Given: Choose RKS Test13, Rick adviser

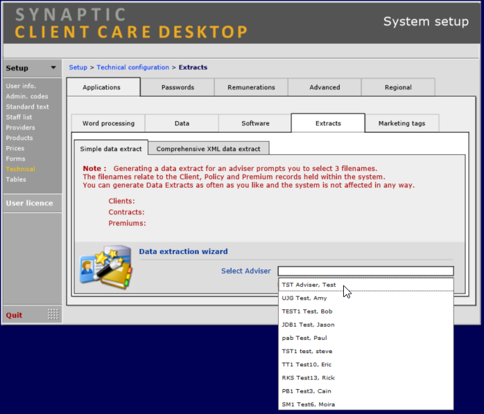Looking at the screenshot, I should click(x=366, y=377).
